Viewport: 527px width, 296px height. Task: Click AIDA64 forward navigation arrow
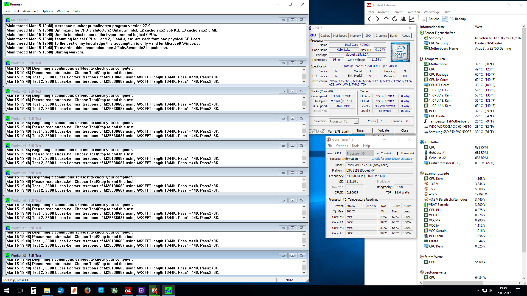[x=378, y=19]
